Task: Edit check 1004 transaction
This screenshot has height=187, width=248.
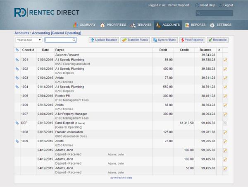Action: (x=225, y=87)
